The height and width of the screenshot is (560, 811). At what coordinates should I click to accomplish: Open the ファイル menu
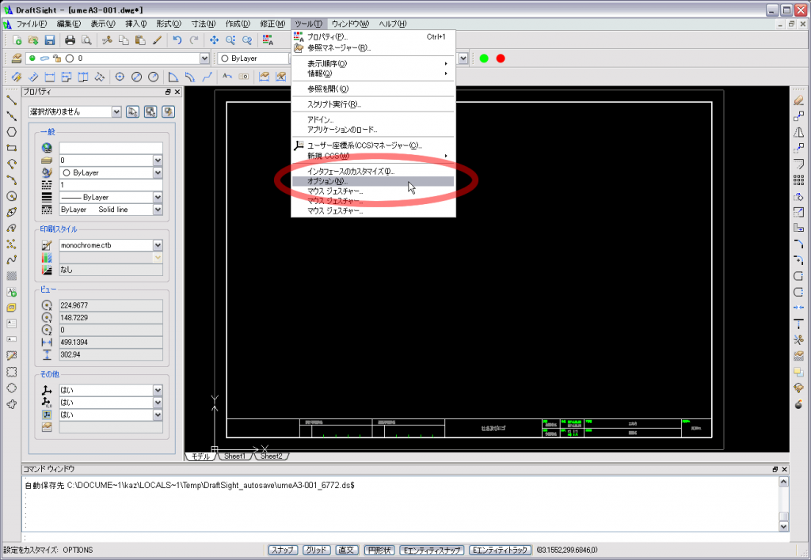pos(31,24)
